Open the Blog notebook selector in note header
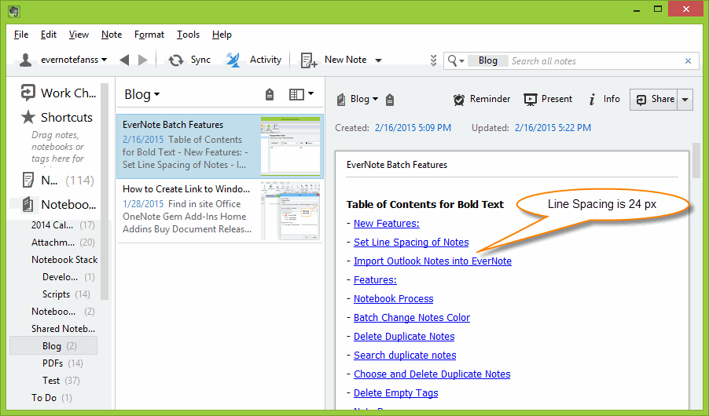Viewport: 709px width, 416px height. click(x=364, y=99)
